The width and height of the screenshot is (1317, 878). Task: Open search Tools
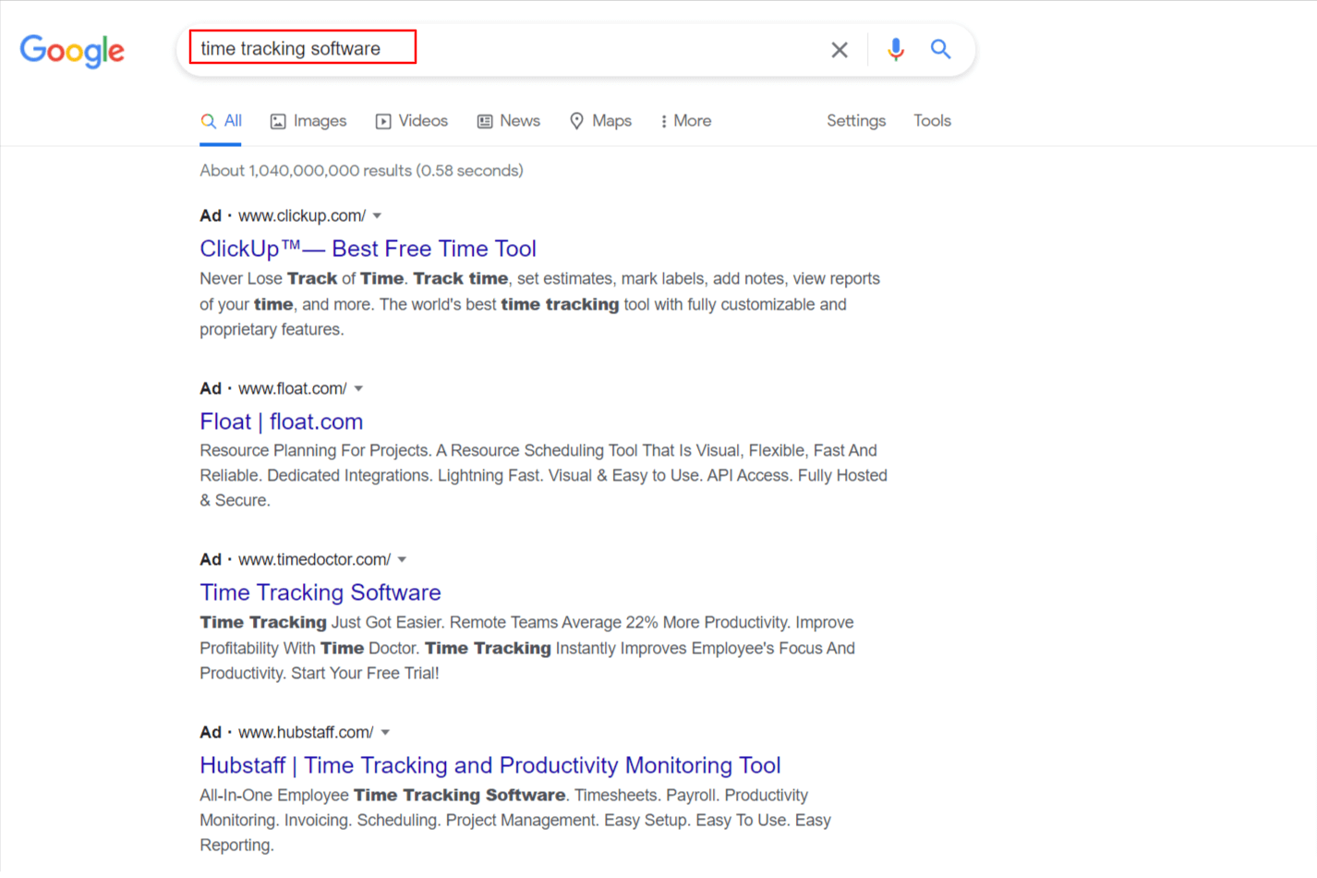[x=932, y=121]
